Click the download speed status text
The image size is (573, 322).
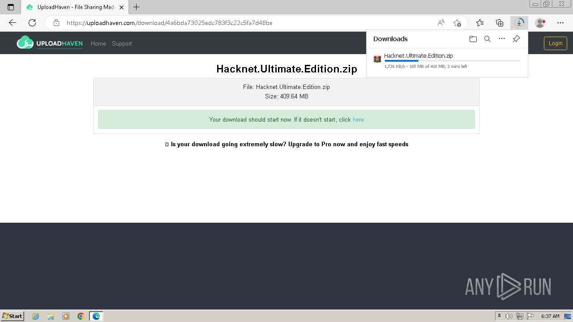[x=425, y=67]
